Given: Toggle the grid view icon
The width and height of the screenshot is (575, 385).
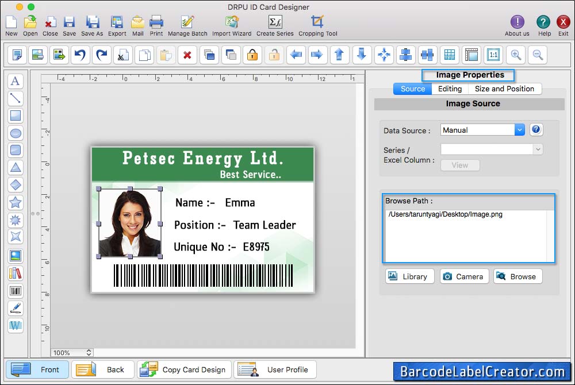Looking at the screenshot, I should click(x=450, y=55).
